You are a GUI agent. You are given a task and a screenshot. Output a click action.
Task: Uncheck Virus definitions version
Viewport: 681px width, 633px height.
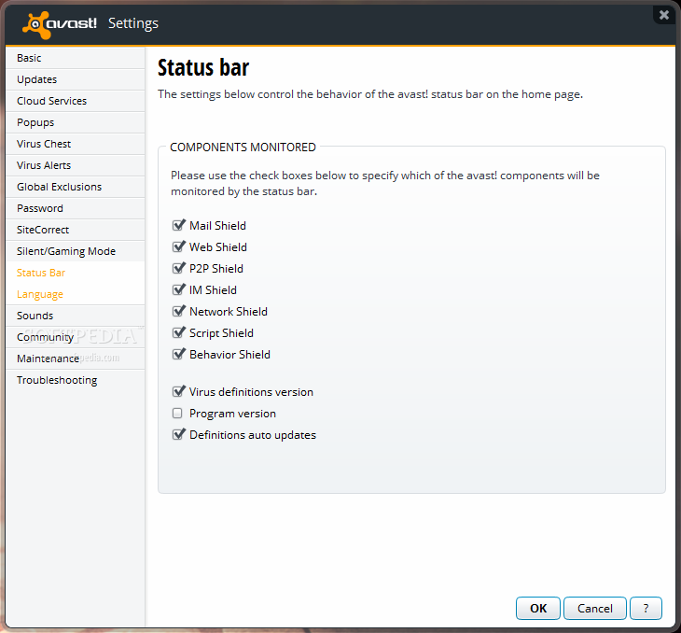[178, 392]
